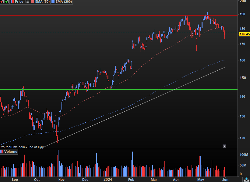Click the Apr label on the time axis
Screen dimensions: 250x182
click(x=176, y=180)
